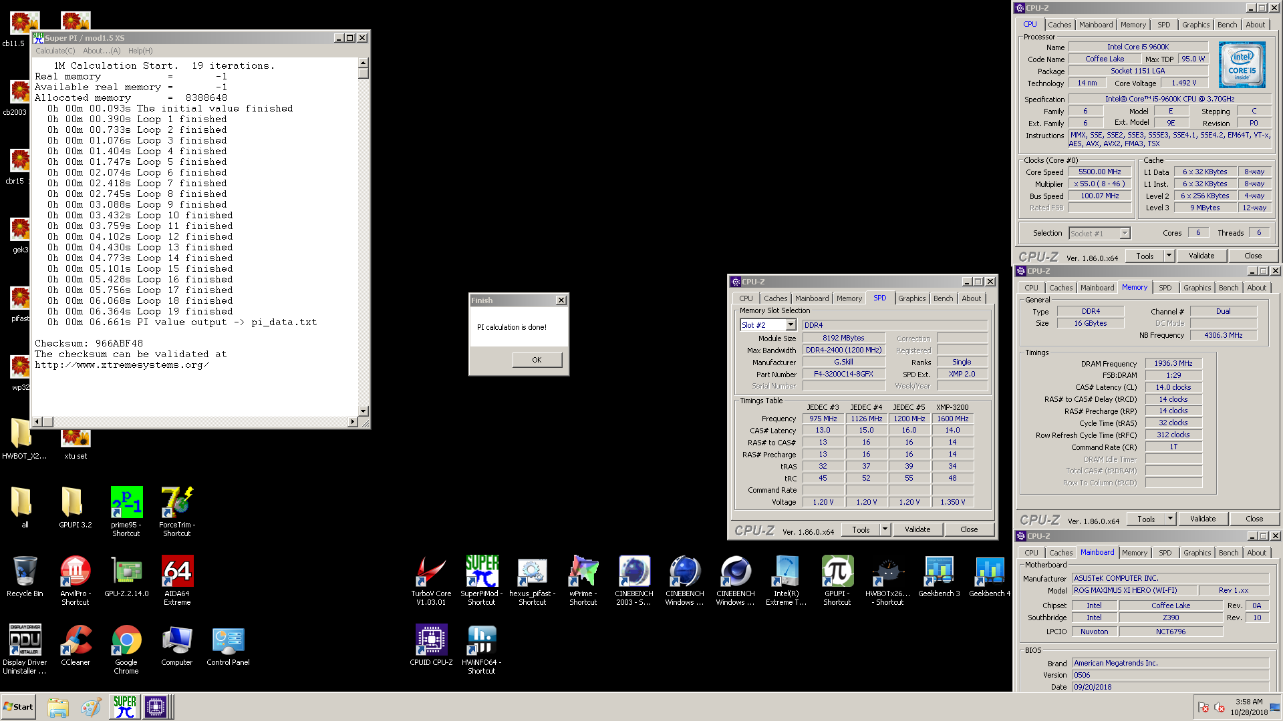Image resolution: width=1283 pixels, height=721 pixels.
Task: Click Super PI vertical scrollbar down arrow
Action: click(x=363, y=411)
